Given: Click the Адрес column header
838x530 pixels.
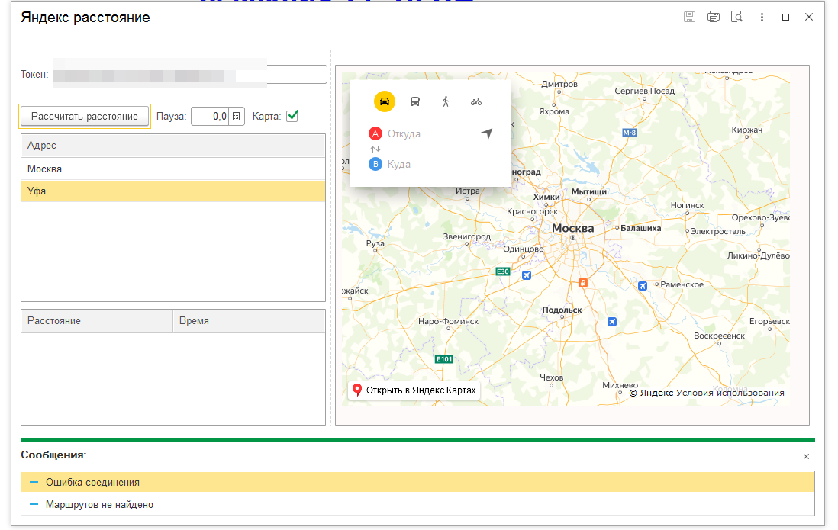Looking at the screenshot, I should point(173,146).
